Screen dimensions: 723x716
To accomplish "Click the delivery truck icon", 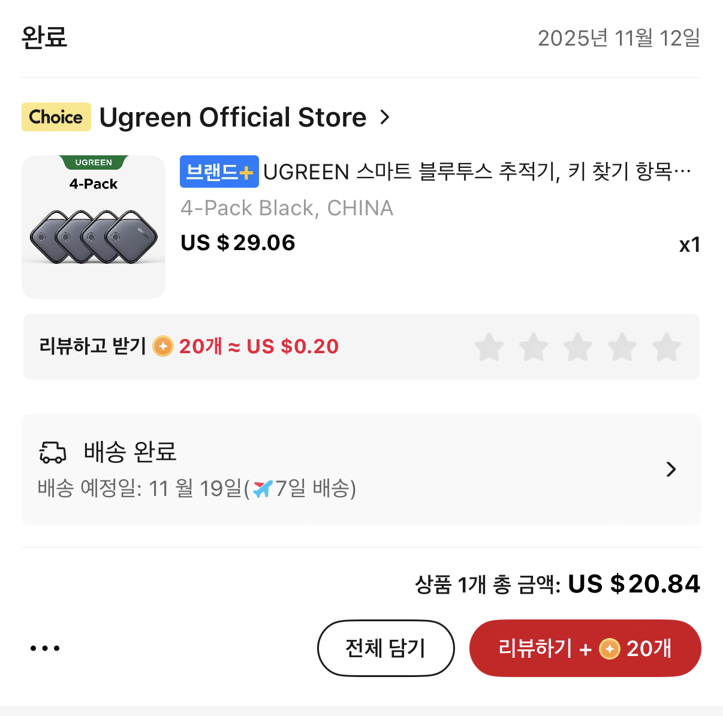I will point(53,453).
